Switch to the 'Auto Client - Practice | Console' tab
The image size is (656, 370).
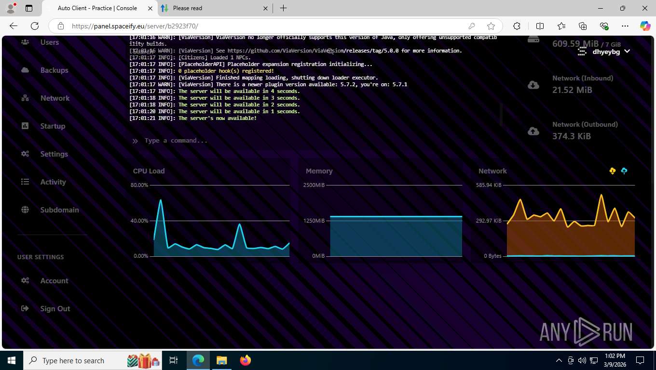click(96, 8)
